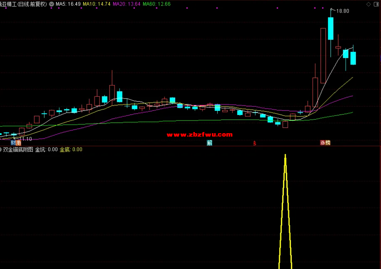Image resolution: width=381 pixels, height=269 pixels.
Task: Select the MA20: 13.64 label
Action: click(x=126, y=4)
